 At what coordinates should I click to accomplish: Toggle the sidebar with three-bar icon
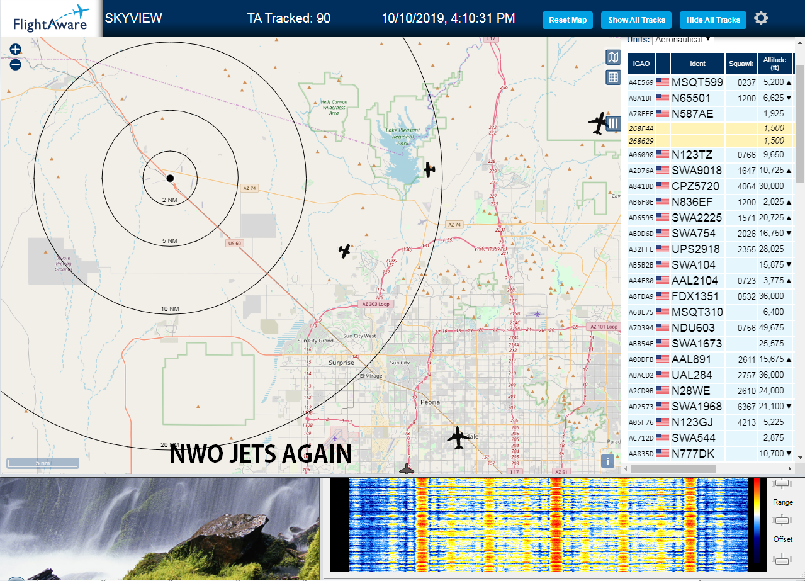pyautogui.click(x=613, y=123)
